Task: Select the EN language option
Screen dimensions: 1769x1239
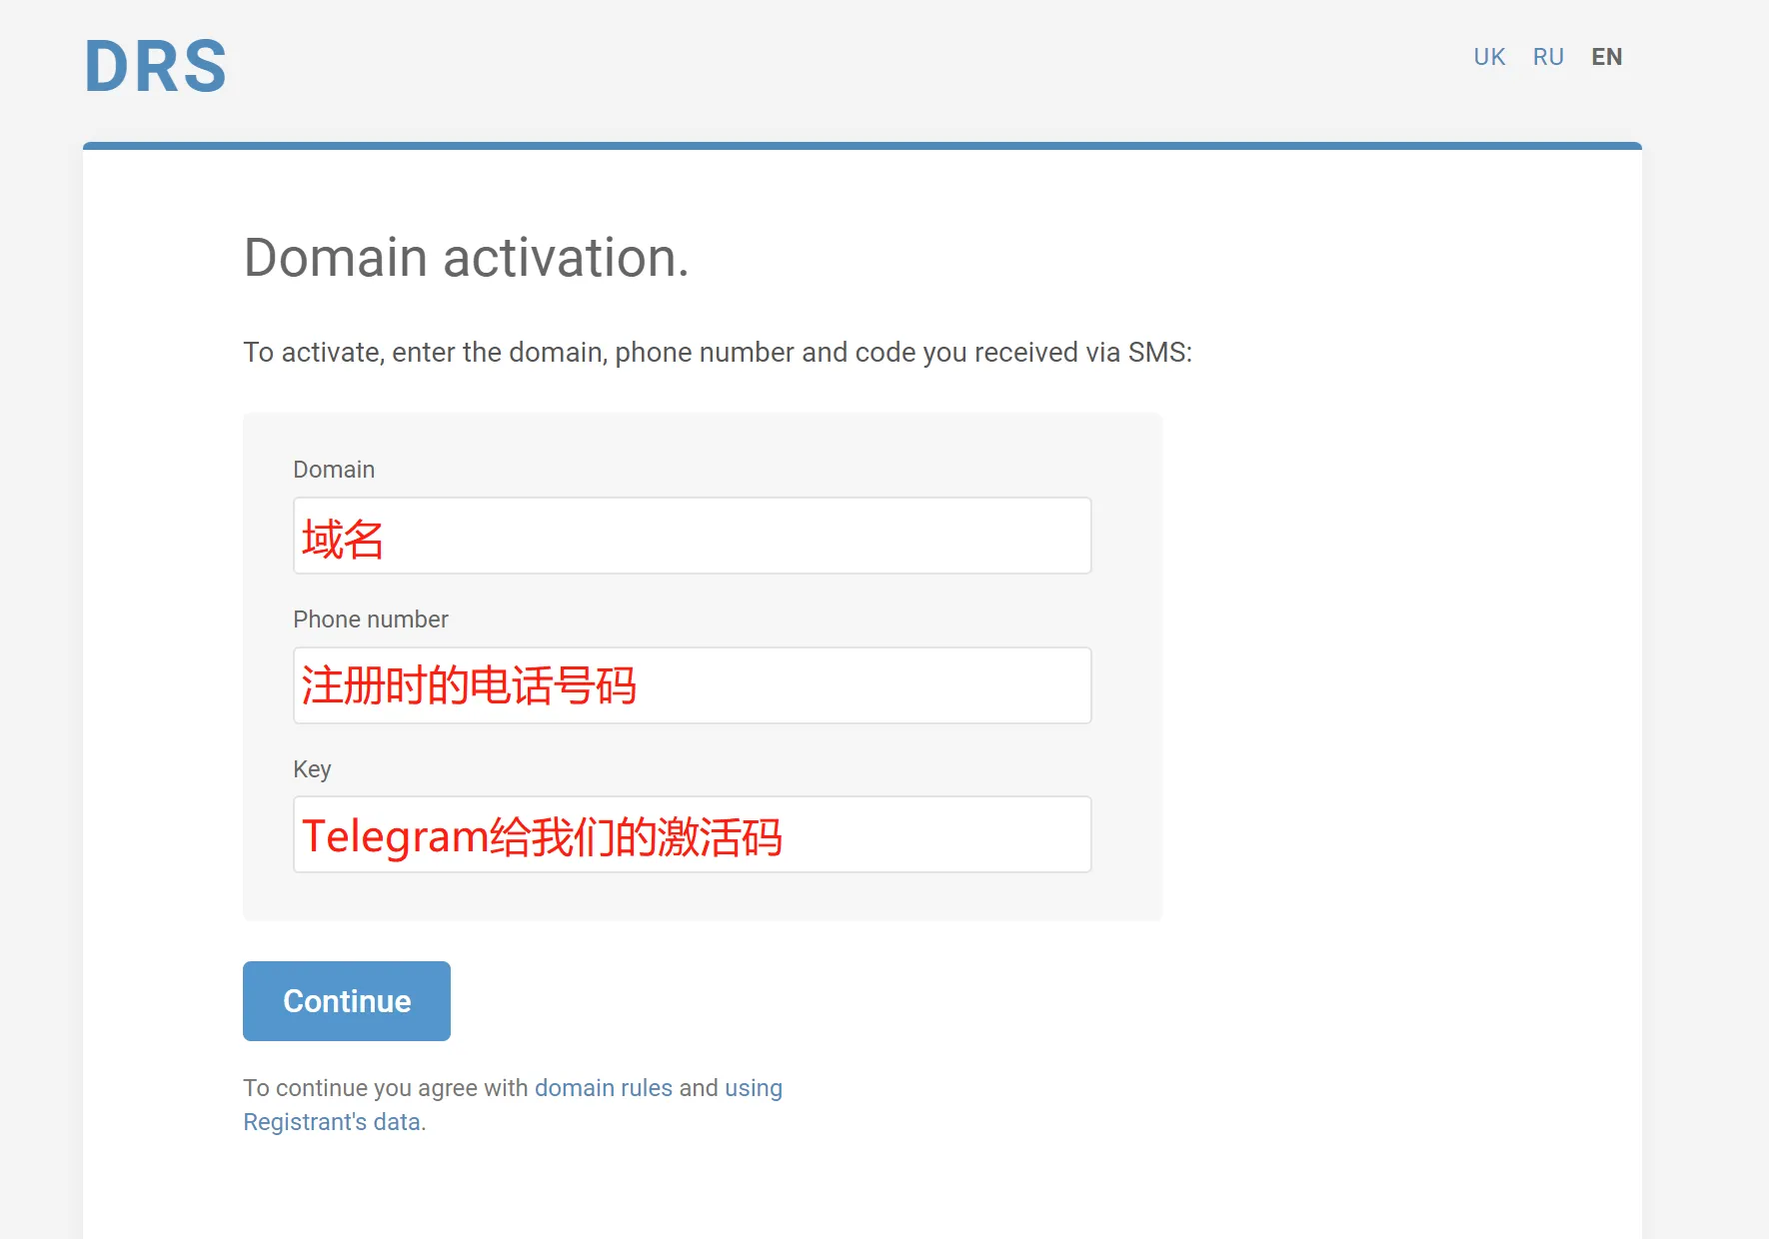Action: click(1607, 57)
